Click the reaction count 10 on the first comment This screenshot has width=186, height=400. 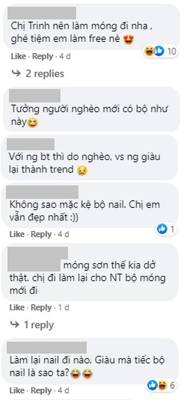(172, 51)
